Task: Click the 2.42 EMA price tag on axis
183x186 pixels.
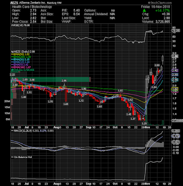Action: pos(175,70)
